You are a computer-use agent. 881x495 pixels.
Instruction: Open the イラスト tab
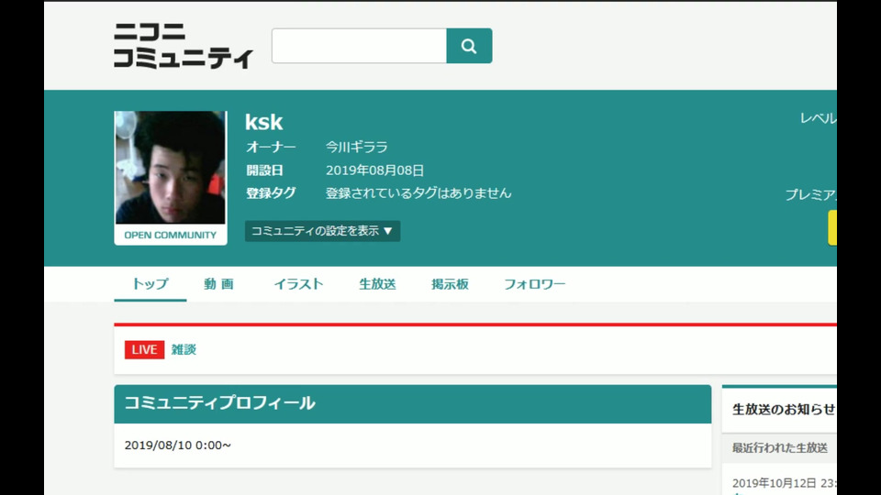pyautogui.click(x=299, y=284)
